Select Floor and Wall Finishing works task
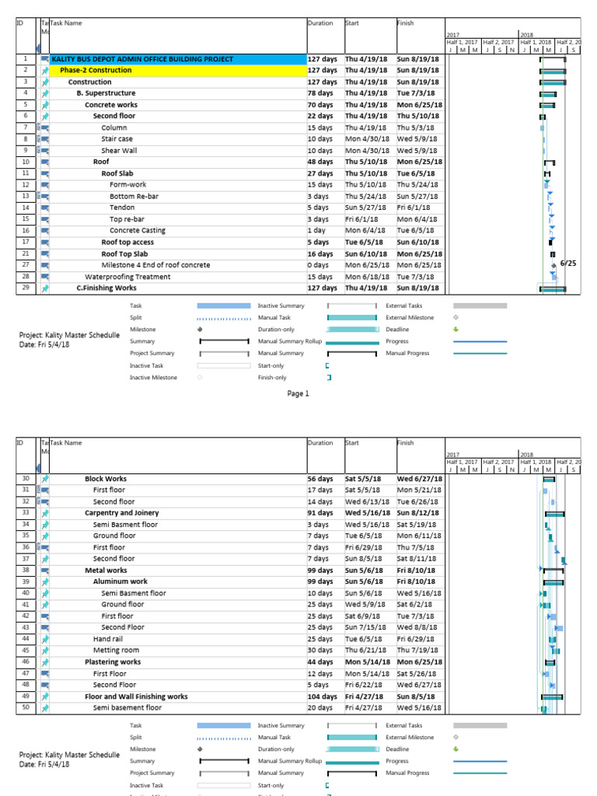597x796 pixels. (x=136, y=696)
